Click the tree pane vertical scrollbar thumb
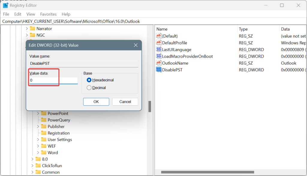 [x=150, y=107]
